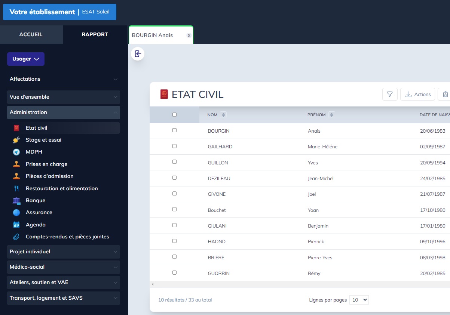Click the GAILHARD name cell
This screenshot has width=450, height=315.
(x=220, y=147)
